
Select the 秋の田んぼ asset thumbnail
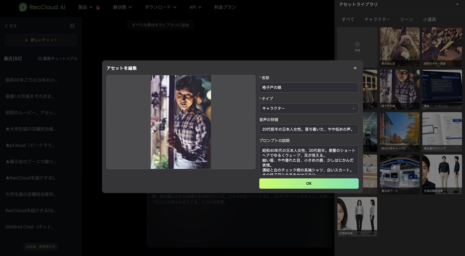point(400,47)
